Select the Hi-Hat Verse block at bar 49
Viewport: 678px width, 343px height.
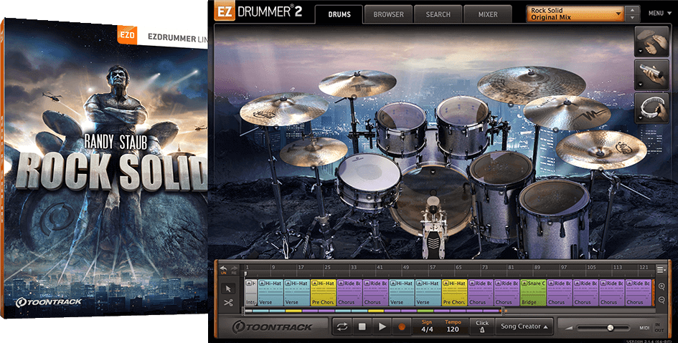point(402,293)
